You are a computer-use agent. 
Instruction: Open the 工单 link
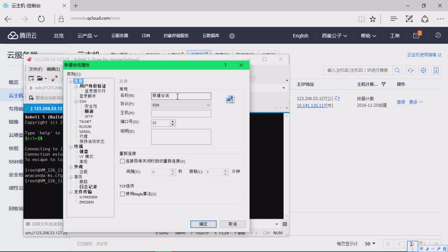point(395,36)
